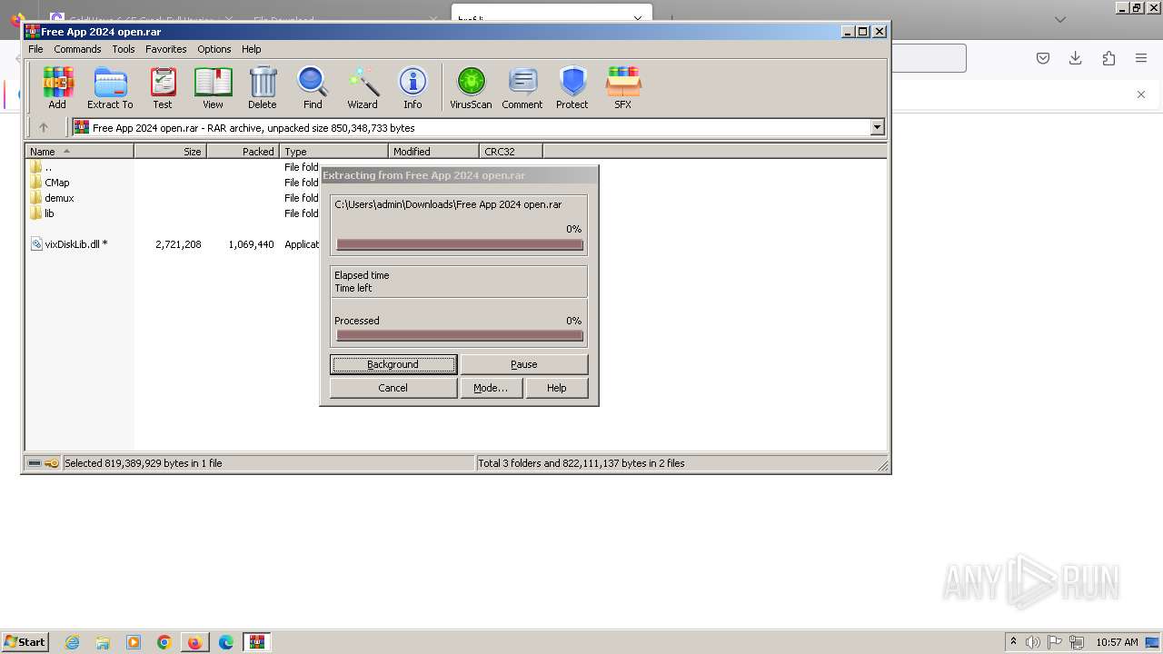Image resolution: width=1163 pixels, height=654 pixels.
Task: Expand the archive path dropdown arrow
Action: (877, 128)
